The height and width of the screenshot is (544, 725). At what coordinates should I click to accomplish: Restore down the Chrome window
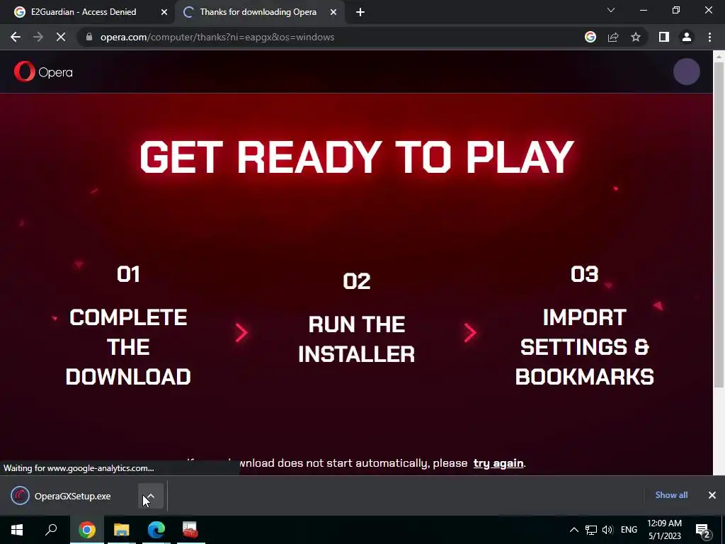[676, 10]
